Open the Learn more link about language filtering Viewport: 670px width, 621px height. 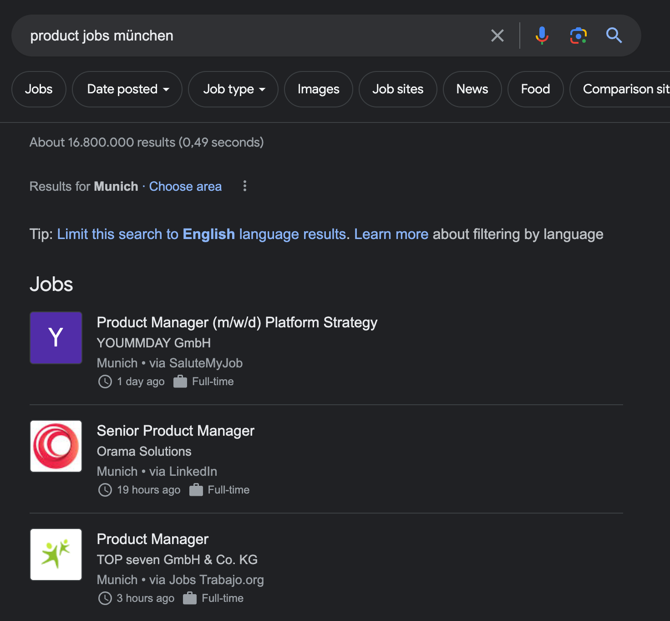click(391, 234)
